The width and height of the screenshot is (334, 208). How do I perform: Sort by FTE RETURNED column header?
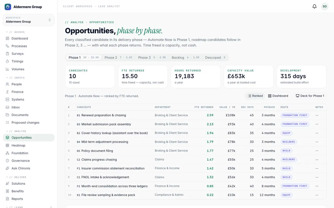(x=204, y=107)
